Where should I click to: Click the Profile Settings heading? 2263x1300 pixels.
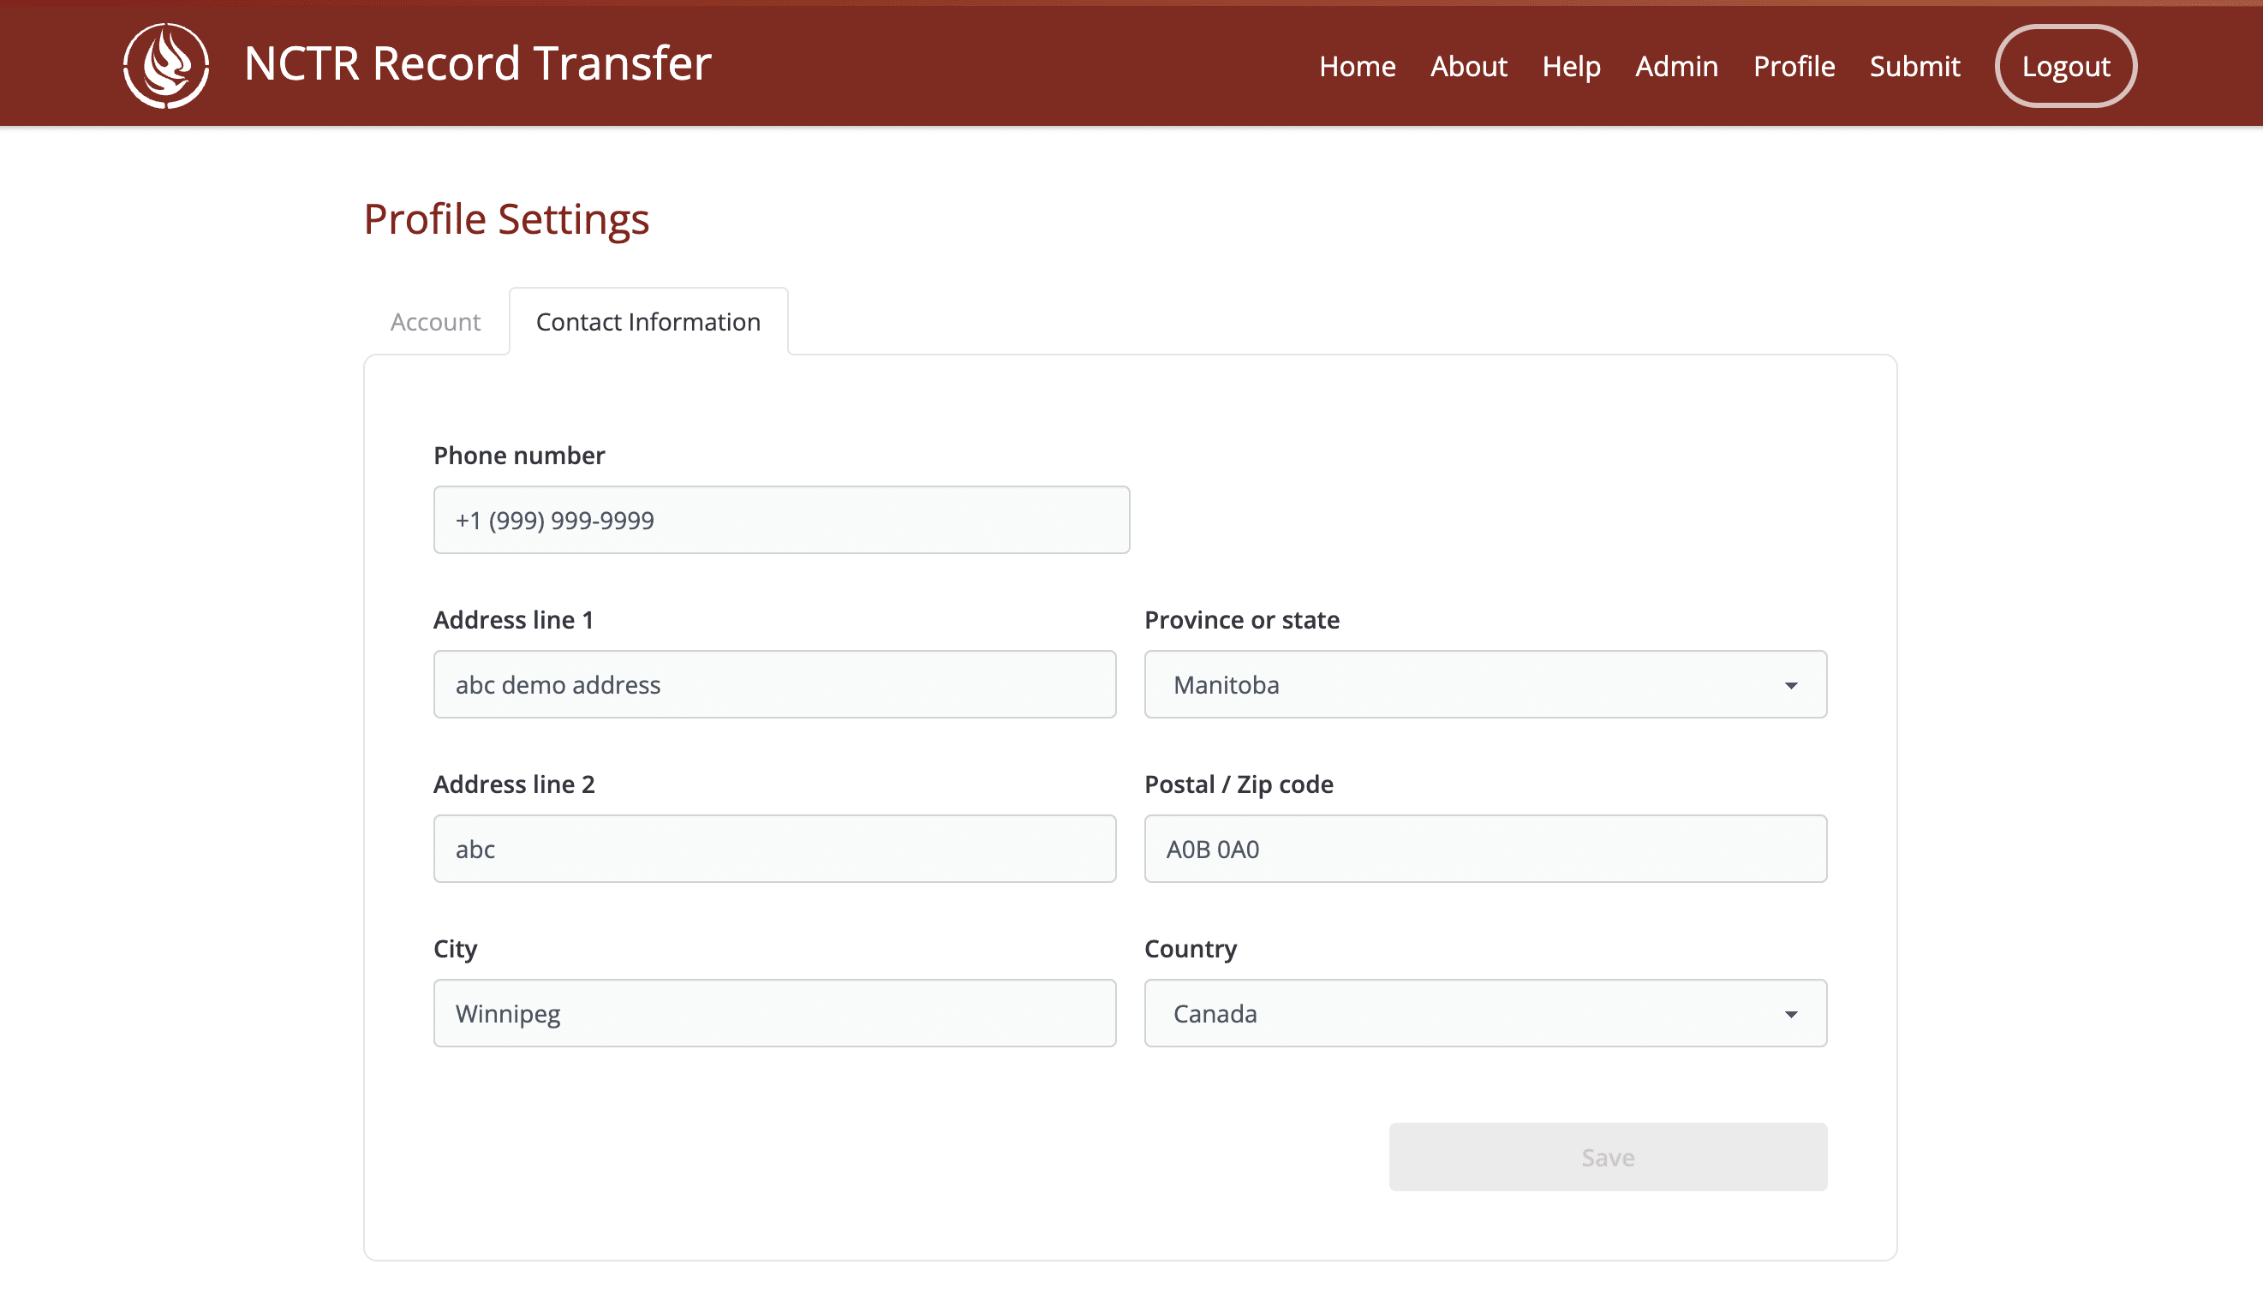point(506,219)
